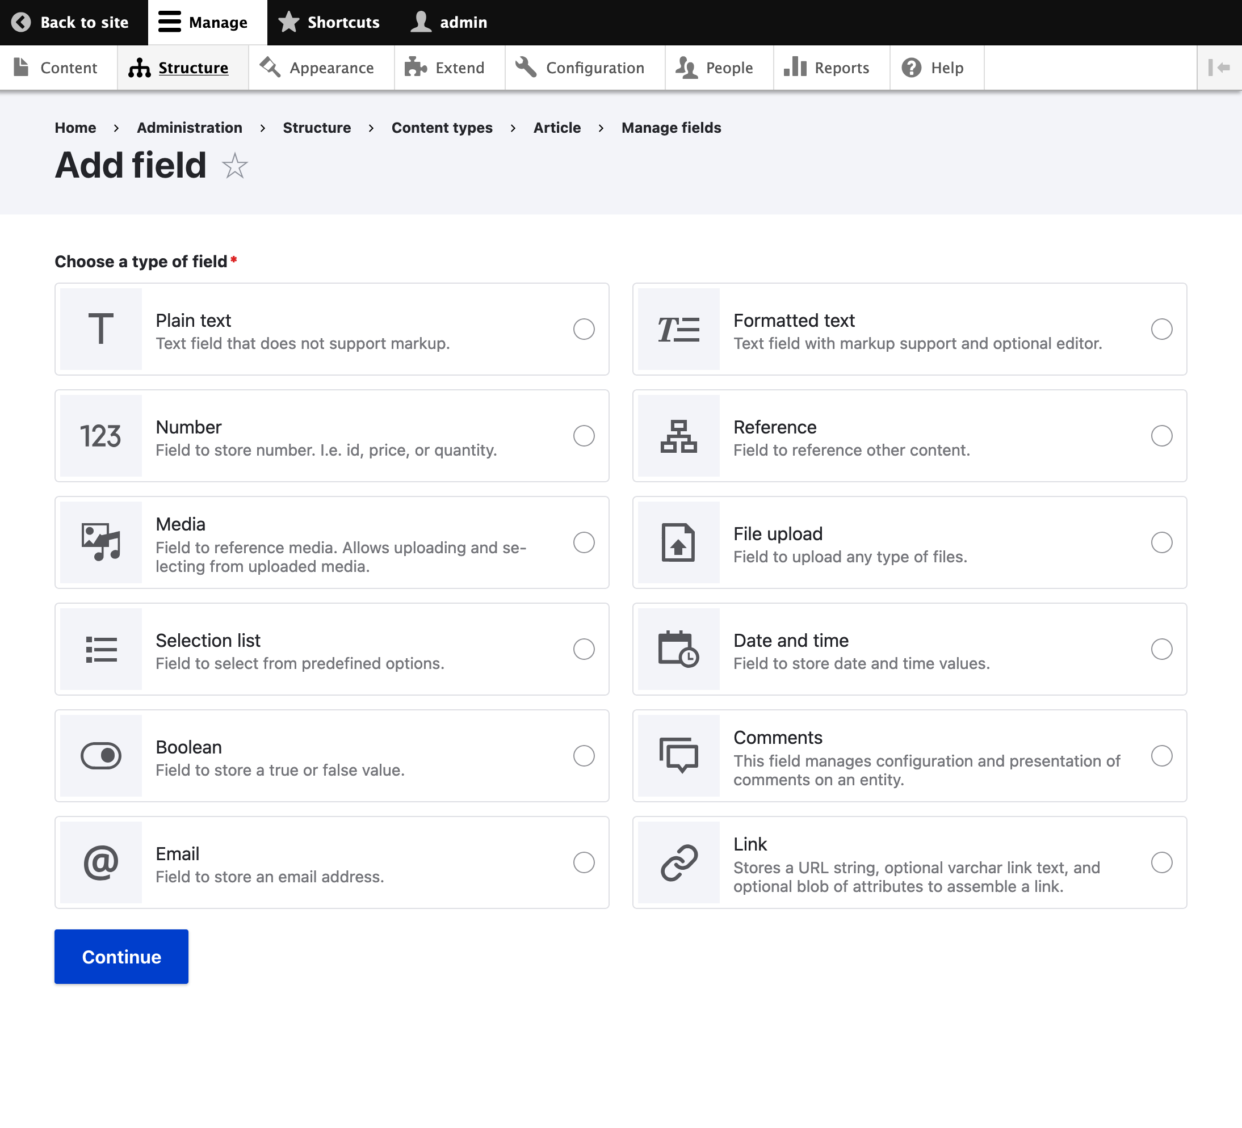Viewport: 1242px width, 1128px height.
Task: Click the 'Field to store an email address.' description
Action: [270, 876]
